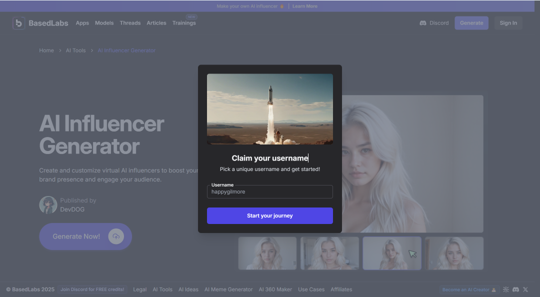The width and height of the screenshot is (540, 297).
Task: Open the Trainings page
Action: pyautogui.click(x=184, y=23)
